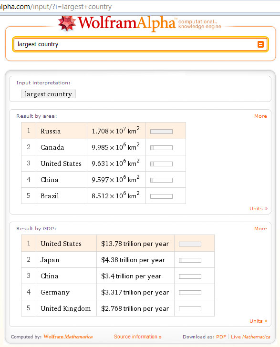Click the $2.768 trillion per year value
The width and height of the screenshot is (280, 347).
(x=135, y=308)
